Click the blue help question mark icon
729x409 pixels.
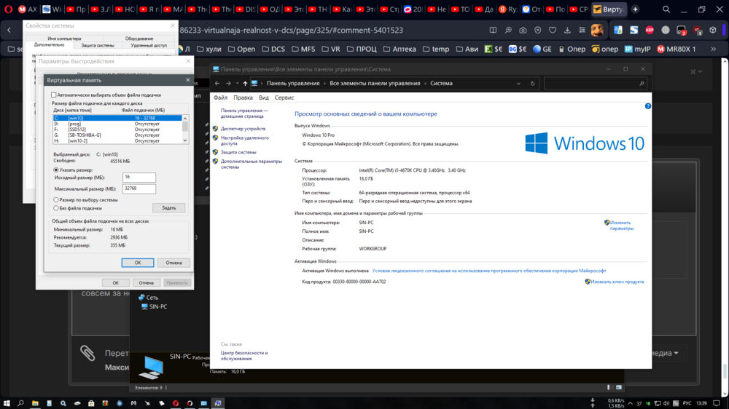(x=647, y=106)
